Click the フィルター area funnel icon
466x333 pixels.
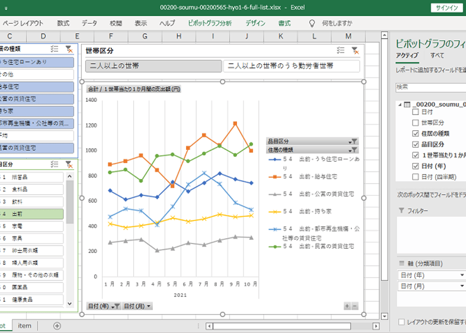pyautogui.click(x=401, y=210)
